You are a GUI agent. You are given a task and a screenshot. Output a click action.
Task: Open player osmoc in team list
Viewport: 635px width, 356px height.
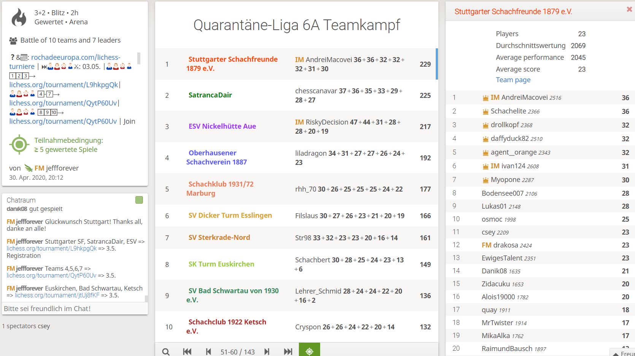pos(540,219)
